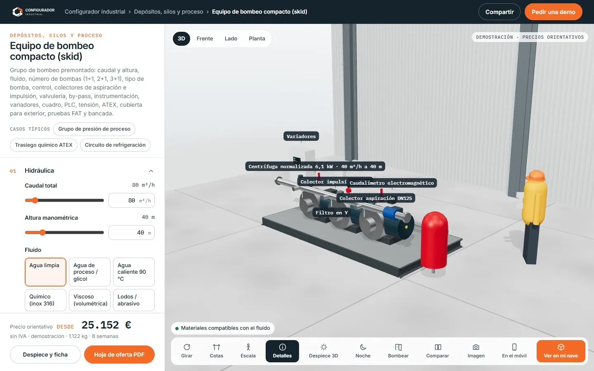Select Viscoso (volumétrica) fluid
The width and height of the screenshot is (594, 371).
[90, 300]
